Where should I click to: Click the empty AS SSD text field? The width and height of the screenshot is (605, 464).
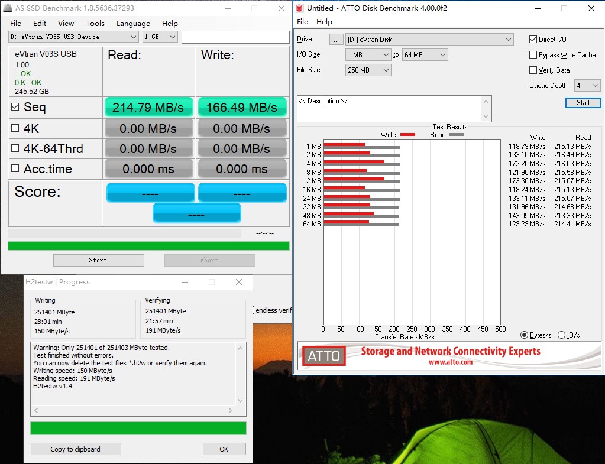tap(235, 37)
